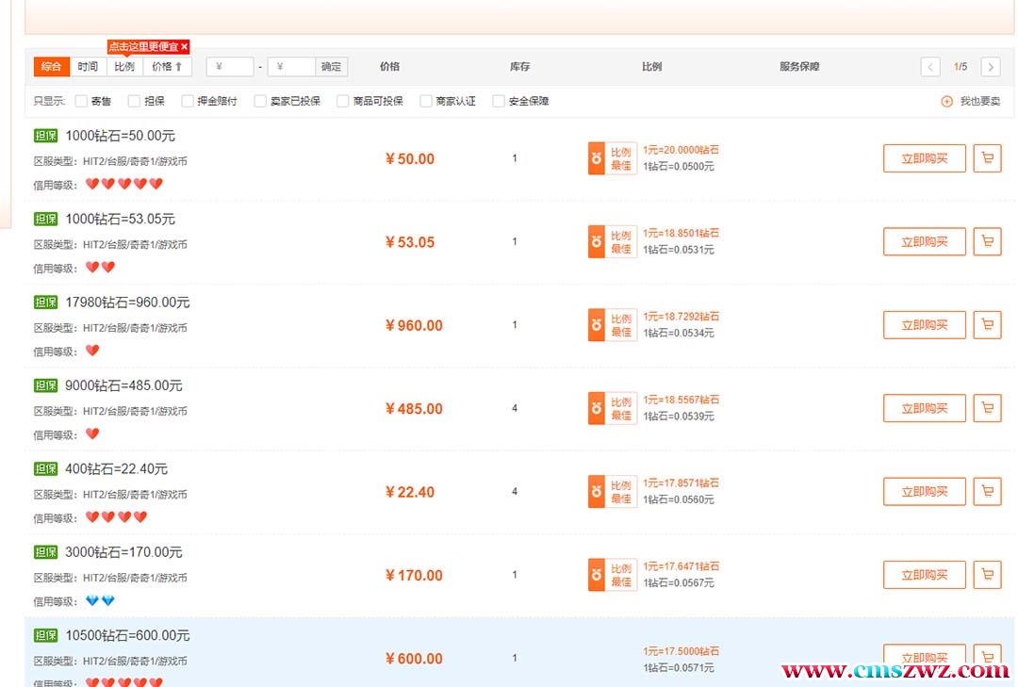Screen dimensions: 1018x687
Task: Tick the 安全保障 filter checkbox
Action: 499,101
